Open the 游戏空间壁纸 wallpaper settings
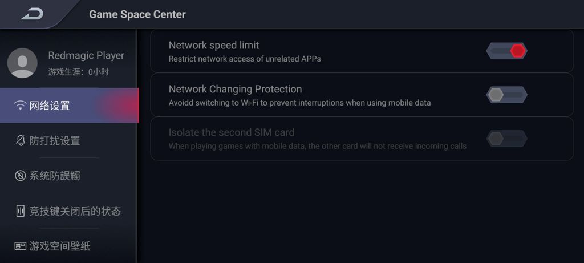The width and height of the screenshot is (584, 263). pyautogui.click(x=60, y=246)
